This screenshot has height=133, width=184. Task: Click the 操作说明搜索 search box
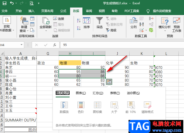(x=162, y=11)
